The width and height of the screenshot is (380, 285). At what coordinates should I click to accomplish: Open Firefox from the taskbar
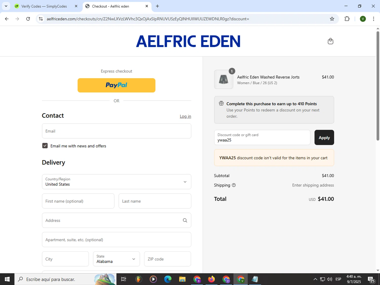point(211,279)
